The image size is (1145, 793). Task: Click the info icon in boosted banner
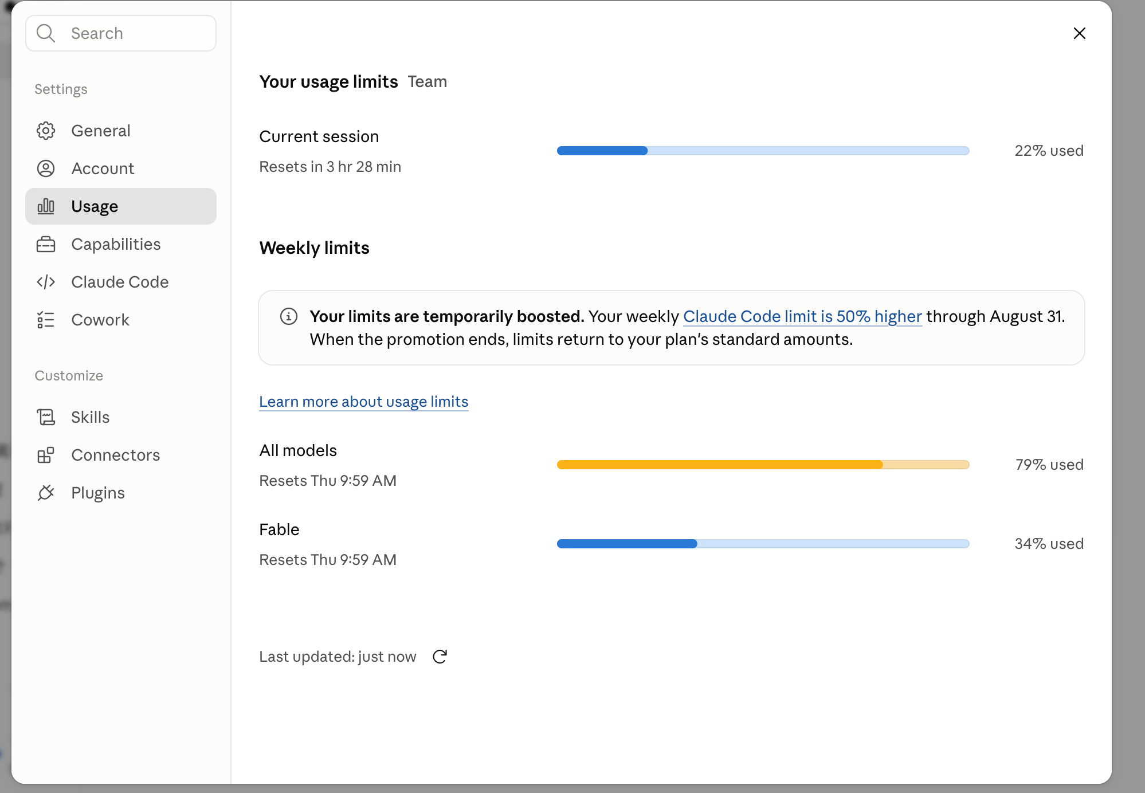click(289, 316)
